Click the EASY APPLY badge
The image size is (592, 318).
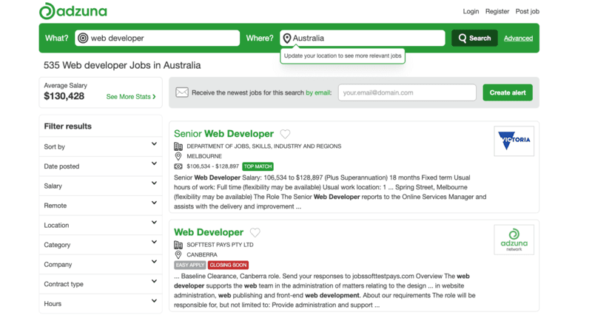pos(190,265)
